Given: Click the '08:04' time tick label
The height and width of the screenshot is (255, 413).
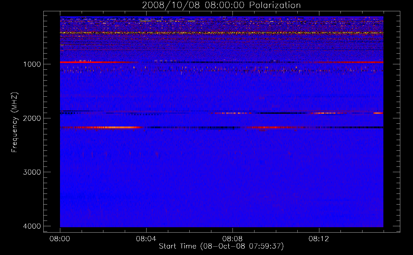Looking at the screenshot, I should coord(146,239).
